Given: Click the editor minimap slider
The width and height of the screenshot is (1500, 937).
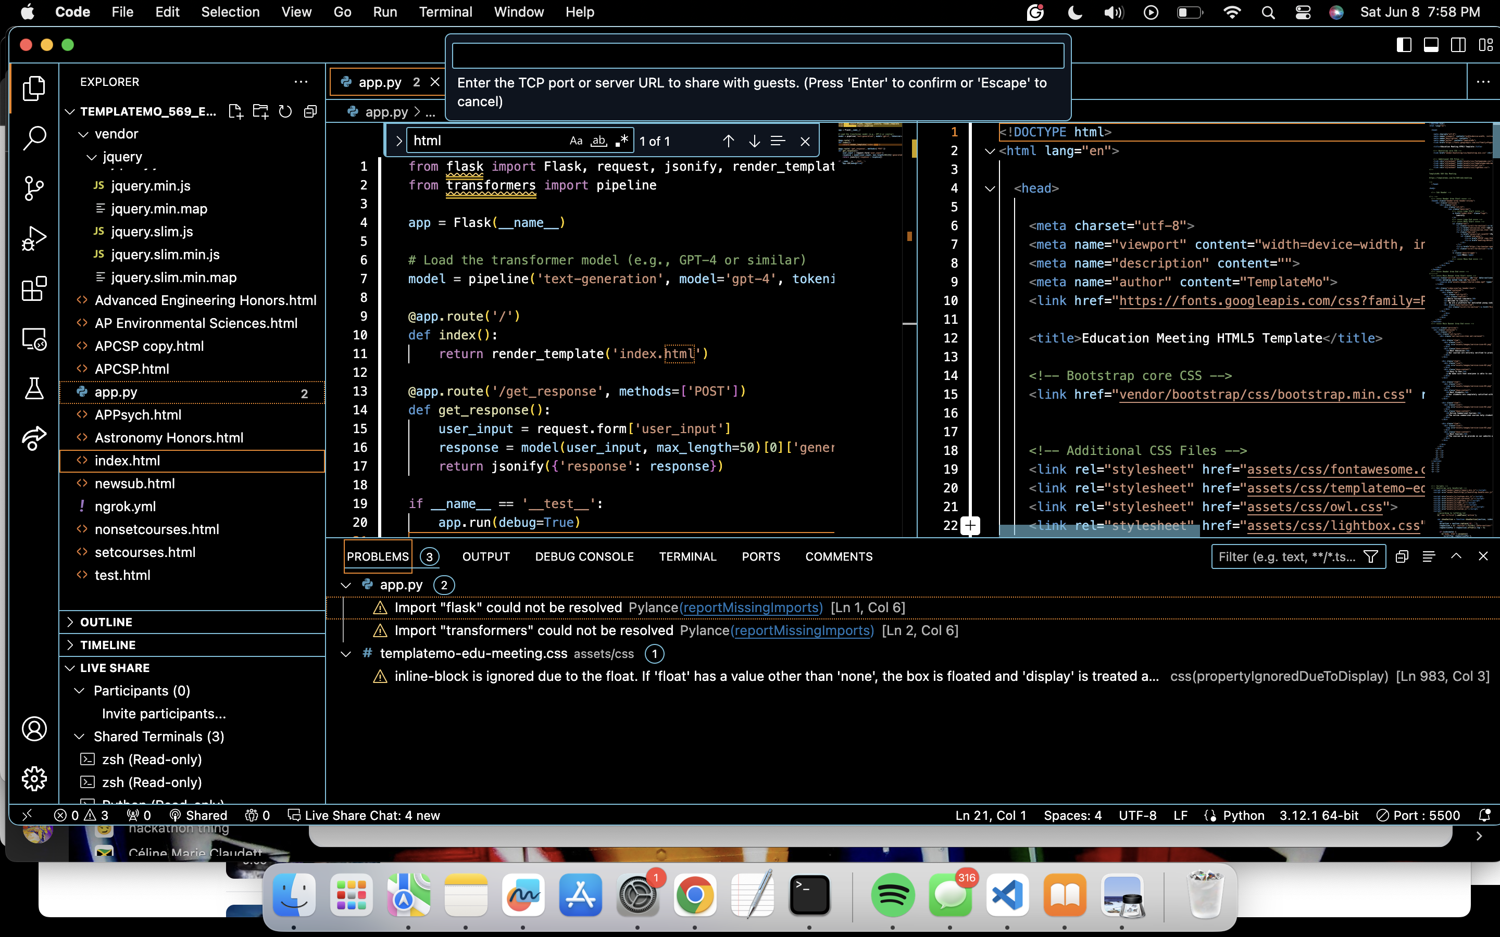Looking at the screenshot, I should coord(870,144).
